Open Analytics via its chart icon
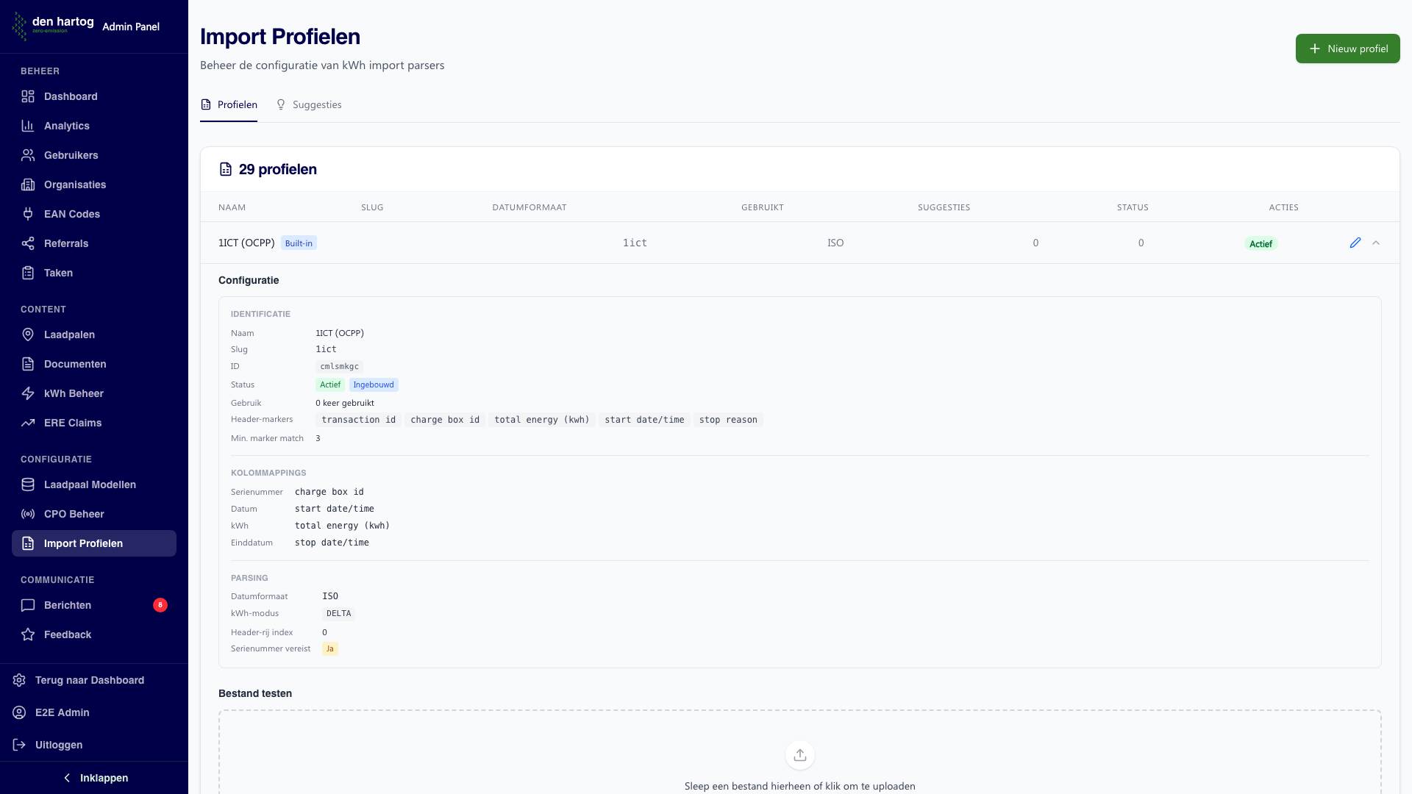 pyautogui.click(x=28, y=126)
